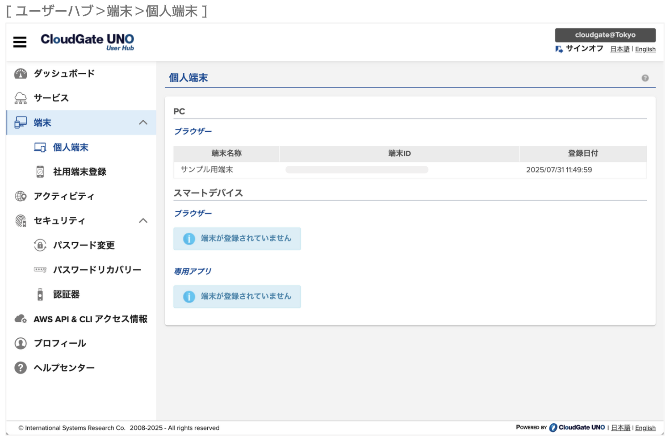This screenshot has width=670, height=438.
Task: Open アクティビティ in the sidebar
Action: [x=64, y=196]
